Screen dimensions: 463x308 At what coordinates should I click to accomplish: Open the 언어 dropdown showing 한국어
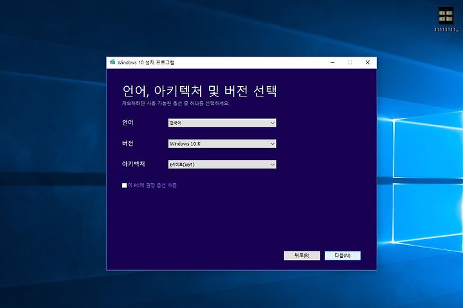pos(222,123)
